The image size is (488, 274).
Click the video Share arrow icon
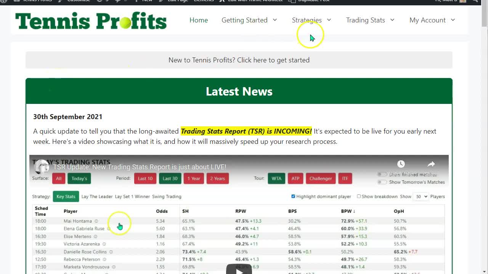pos(431,164)
